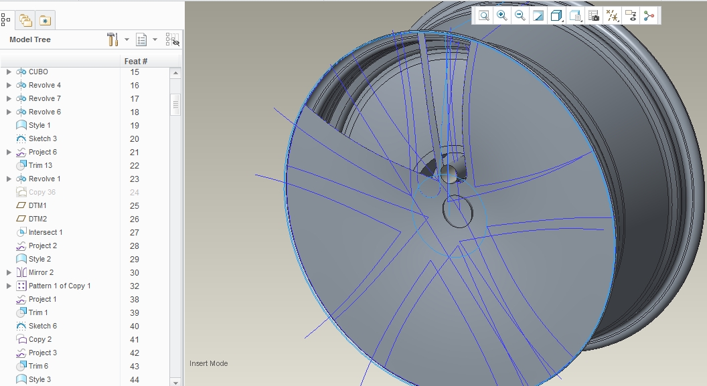The image size is (707, 386).
Task: Click the model tree scrollbar down arrow
Action: coord(175,382)
